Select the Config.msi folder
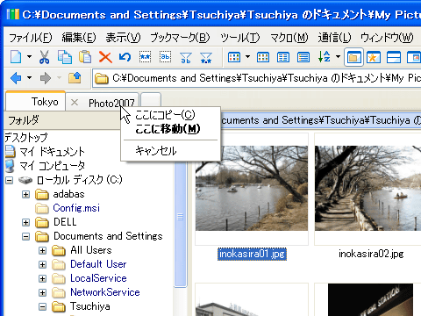421x316 pixels. (76, 208)
